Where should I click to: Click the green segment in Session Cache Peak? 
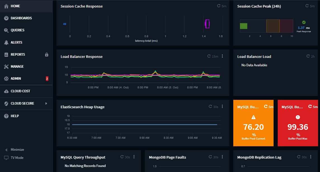tap(244, 26)
